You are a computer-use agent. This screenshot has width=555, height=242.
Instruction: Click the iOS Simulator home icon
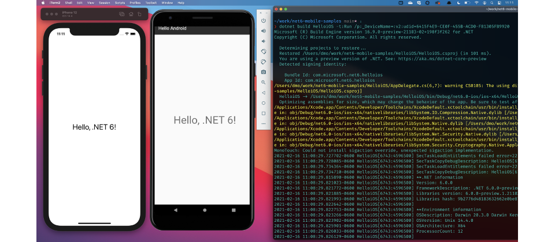pos(131,14)
